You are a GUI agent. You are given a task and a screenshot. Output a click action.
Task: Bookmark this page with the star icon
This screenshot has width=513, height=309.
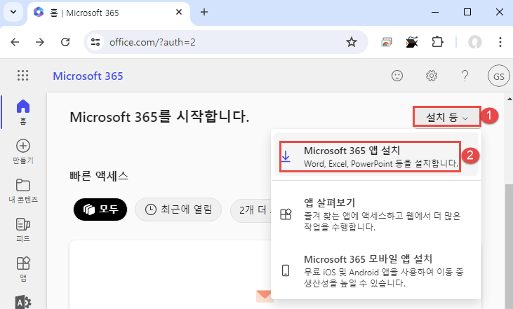point(352,42)
